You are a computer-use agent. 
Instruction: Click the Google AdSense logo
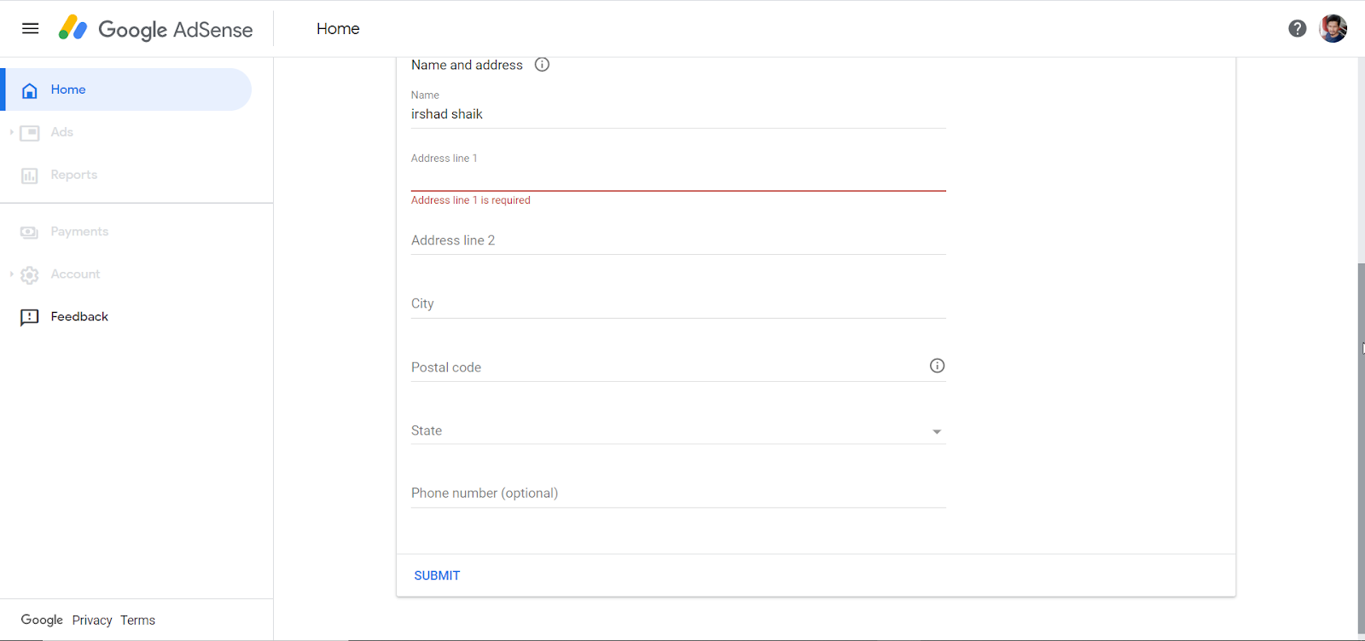[x=155, y=29]
